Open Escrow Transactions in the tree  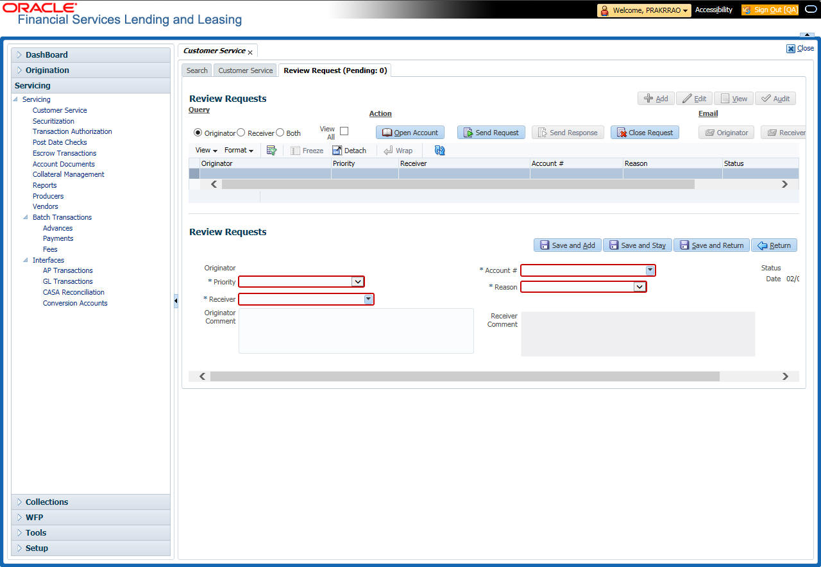click(65, 153)
